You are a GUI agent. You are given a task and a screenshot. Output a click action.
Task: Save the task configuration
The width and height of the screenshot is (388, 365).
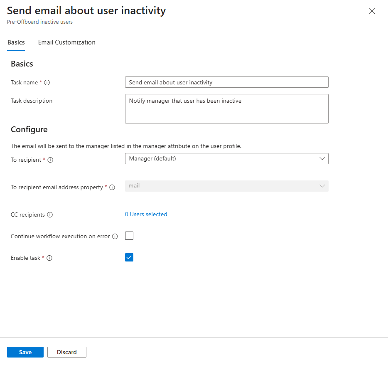tap(25, 352)
